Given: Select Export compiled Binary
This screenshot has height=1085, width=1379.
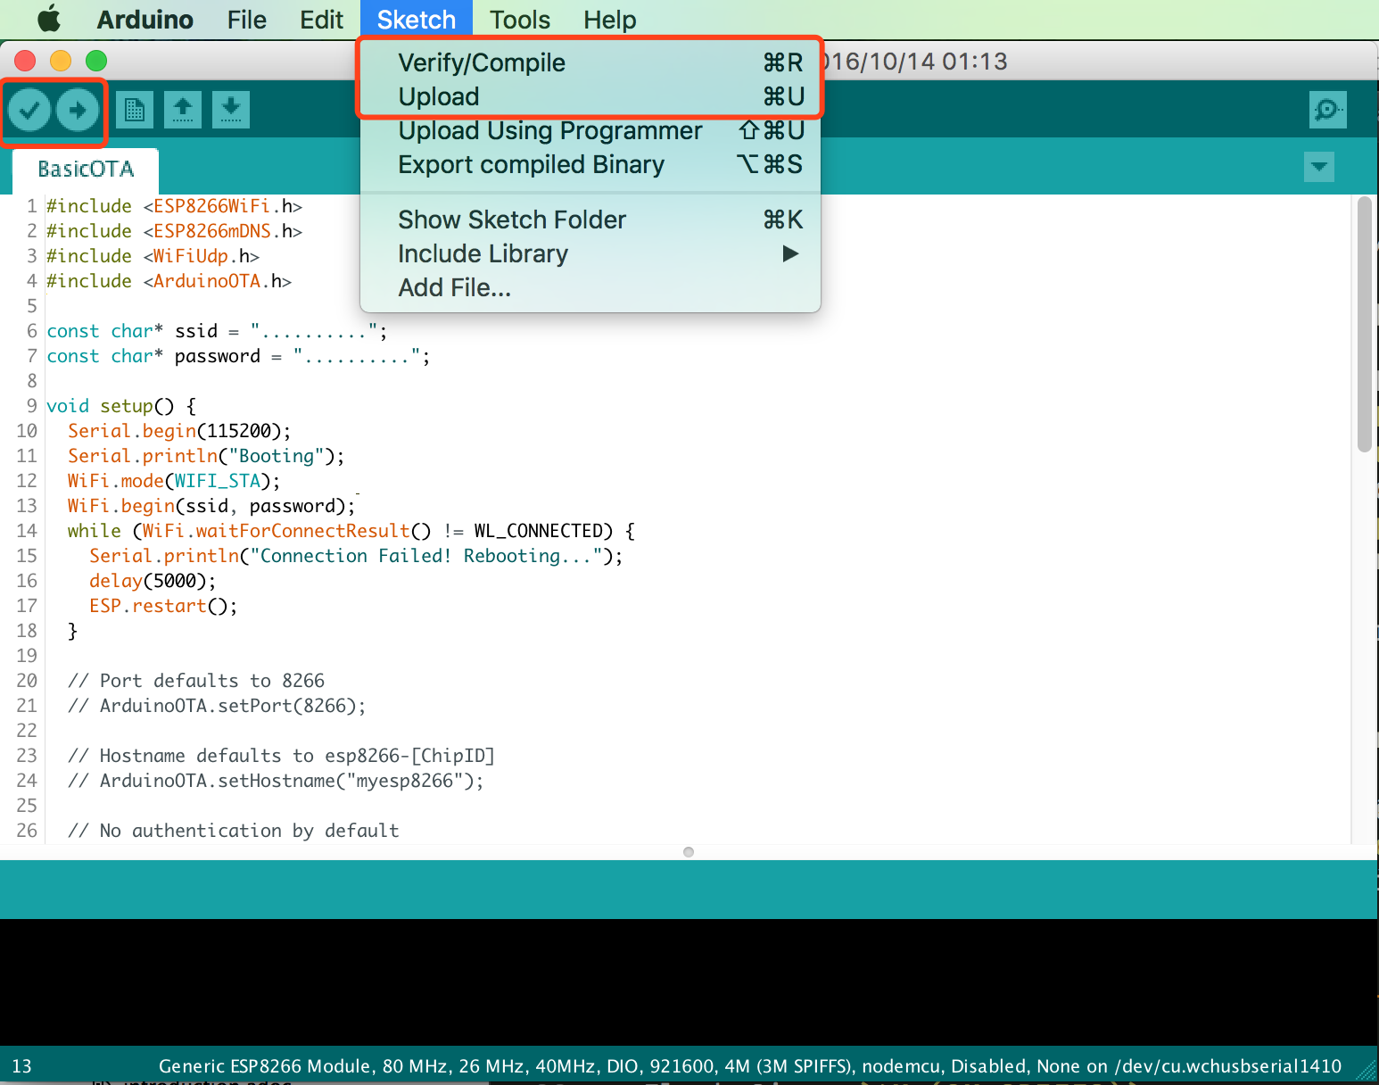Looking at the screenshot, I should coord(590,165).
